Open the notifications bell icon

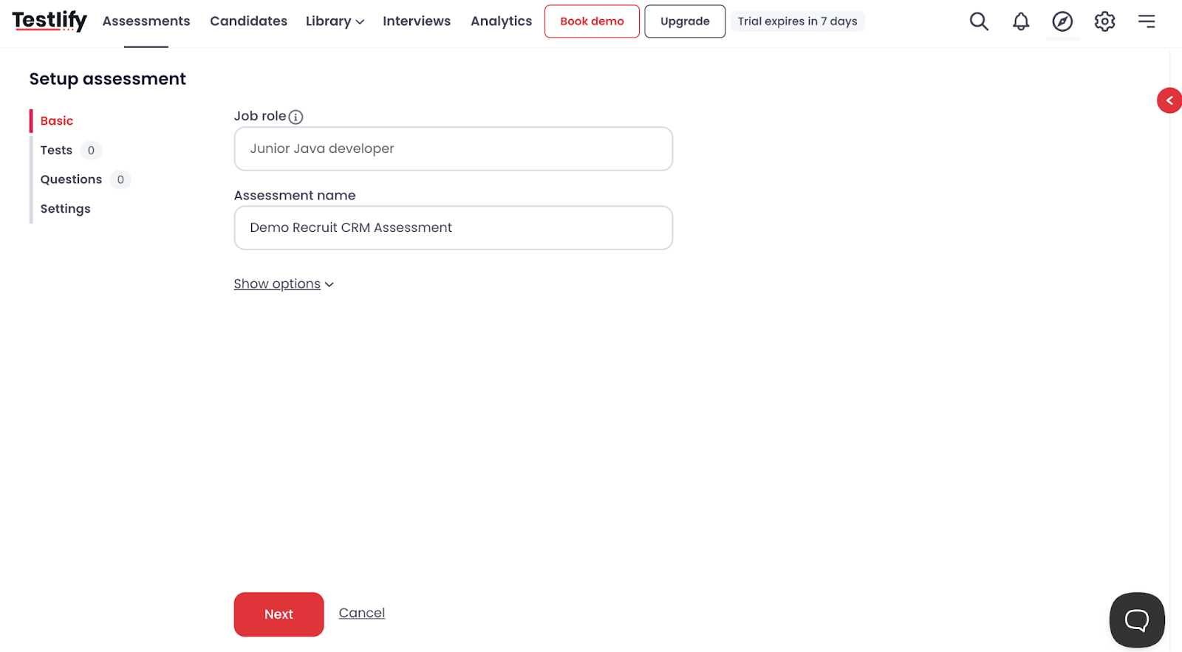[x=1021, y=21]
